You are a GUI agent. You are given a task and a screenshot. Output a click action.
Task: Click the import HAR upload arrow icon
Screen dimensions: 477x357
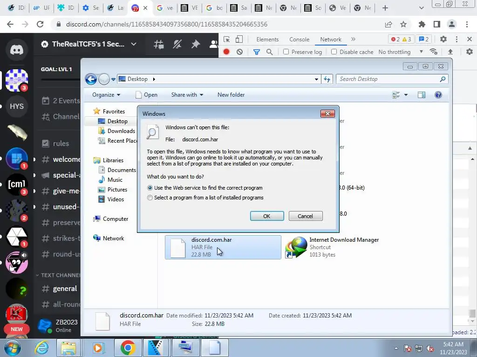tap(450, 52)
